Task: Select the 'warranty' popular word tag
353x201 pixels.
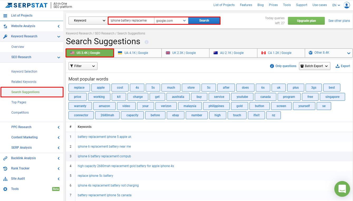Action: 80,106
